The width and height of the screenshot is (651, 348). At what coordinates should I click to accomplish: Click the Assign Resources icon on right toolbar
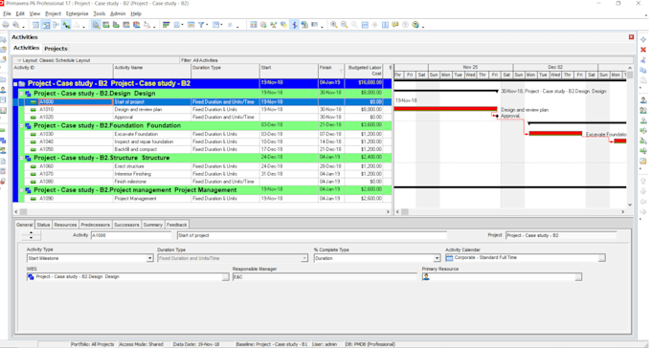[x=643, y=100]
